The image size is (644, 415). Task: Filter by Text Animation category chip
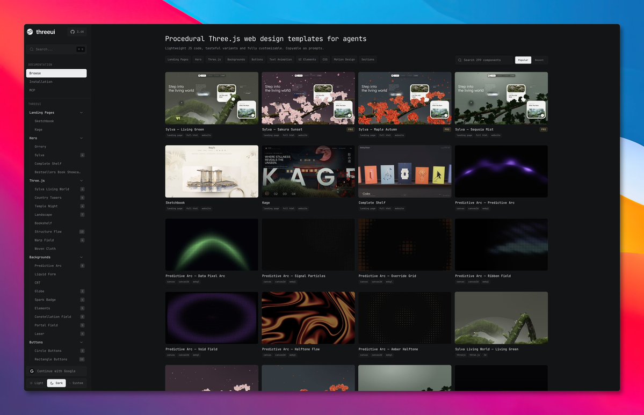coord(280,60)
